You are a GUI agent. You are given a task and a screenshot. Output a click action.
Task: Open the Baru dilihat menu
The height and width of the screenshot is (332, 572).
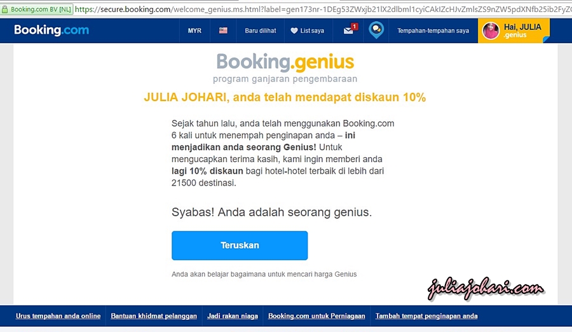pos(261,31)
